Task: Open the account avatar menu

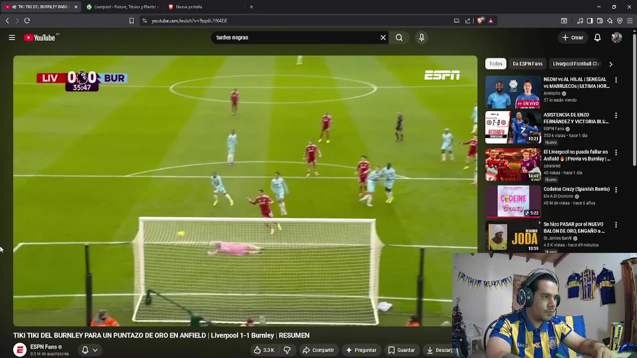Action: coord(617,37)
